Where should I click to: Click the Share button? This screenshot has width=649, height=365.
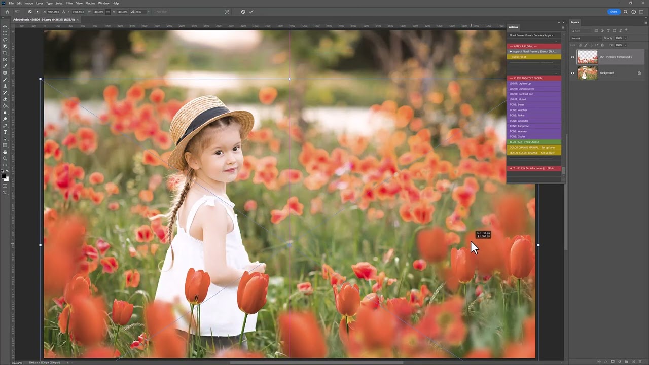tap(614, 12)
